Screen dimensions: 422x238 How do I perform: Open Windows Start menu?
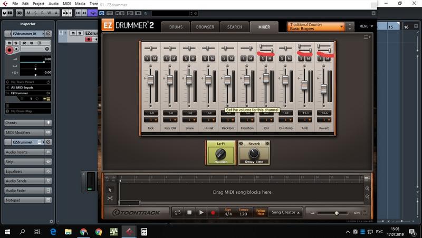pyautogui.click(x=7, y=232)
